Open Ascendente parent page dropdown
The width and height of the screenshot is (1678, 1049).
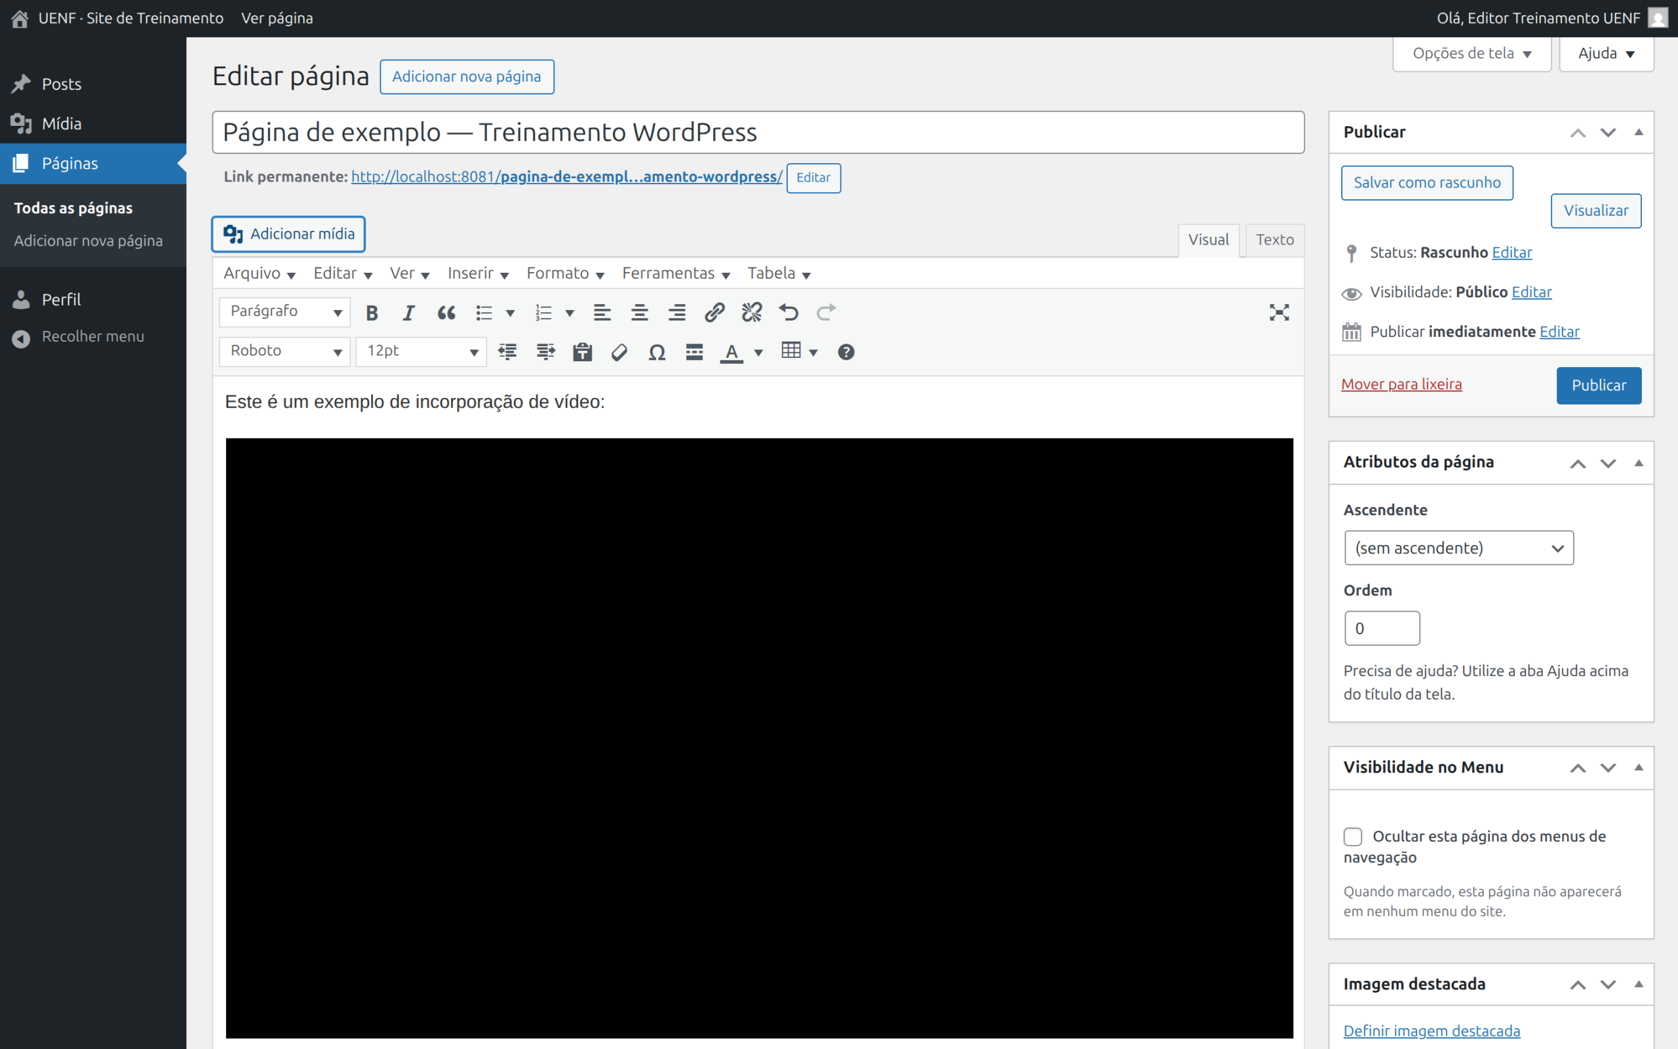coord(1459,548)
